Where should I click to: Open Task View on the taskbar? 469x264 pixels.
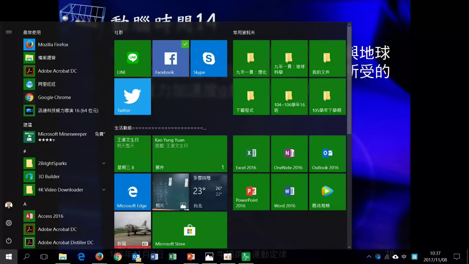point(44,257)
